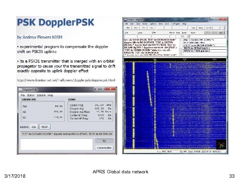Click the DopplerPSK title bar app icon
The image size is (241, 180).
coord(20,90)
